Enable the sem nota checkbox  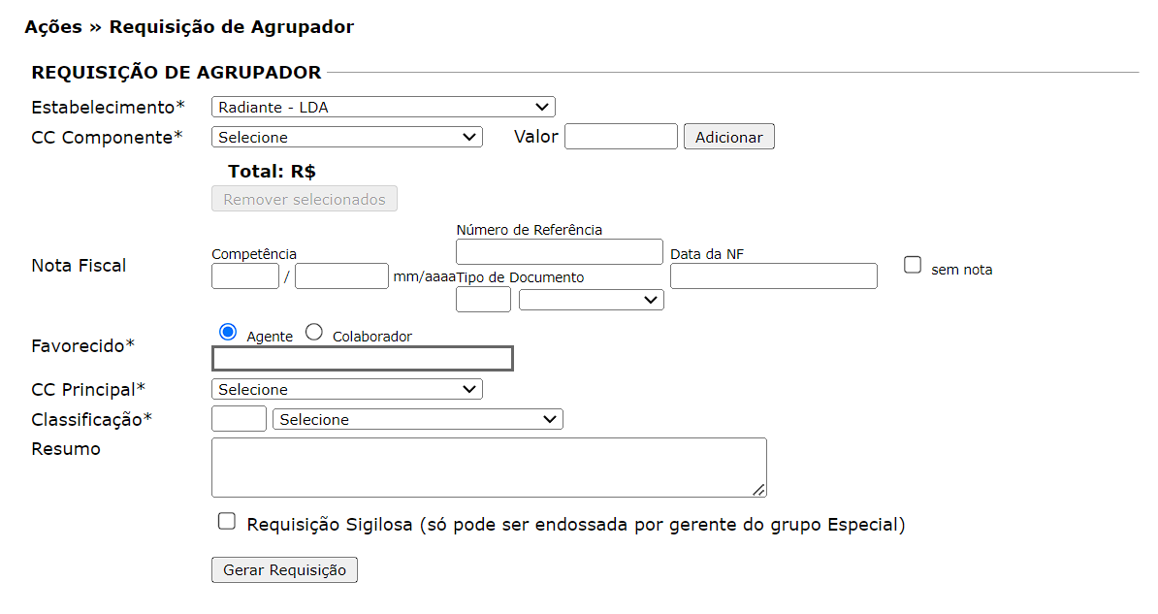913,265
